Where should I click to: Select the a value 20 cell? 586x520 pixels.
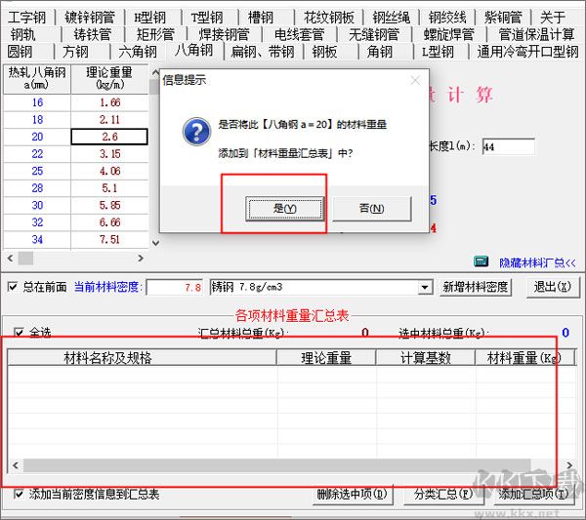point(37,137)
